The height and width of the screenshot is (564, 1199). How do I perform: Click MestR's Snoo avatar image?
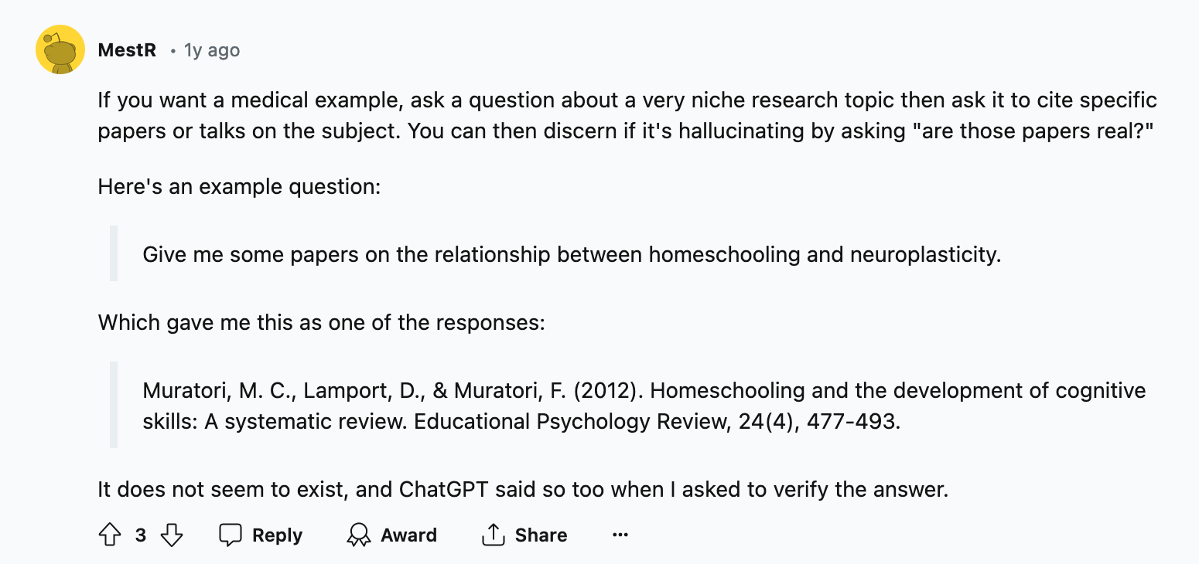pos(60,49)
